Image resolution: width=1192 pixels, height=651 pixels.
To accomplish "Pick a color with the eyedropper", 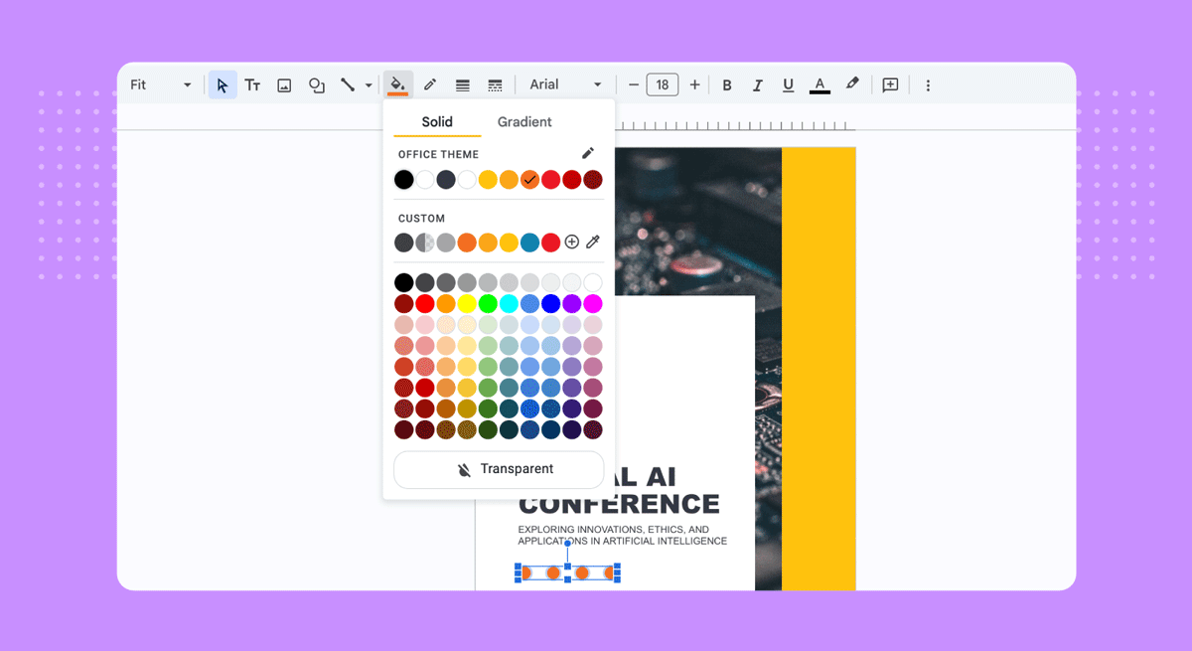I will click(593, 242).
